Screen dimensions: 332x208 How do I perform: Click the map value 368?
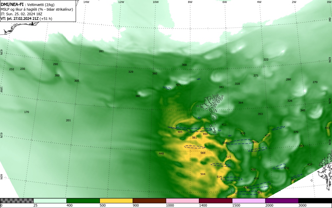pos(184,65)
